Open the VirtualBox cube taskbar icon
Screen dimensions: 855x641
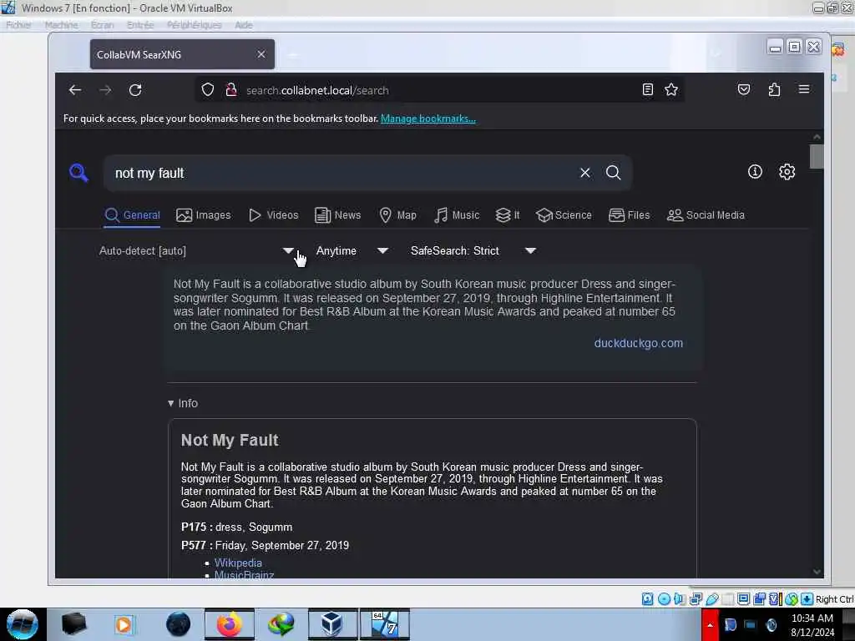pyautogui.click(x=331, y=624)
